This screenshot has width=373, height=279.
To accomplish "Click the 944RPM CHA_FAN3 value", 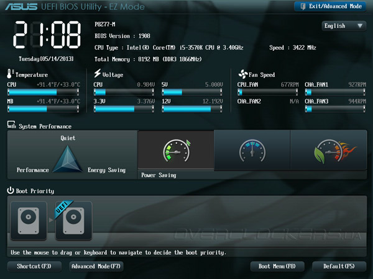I will pos(357,101).
